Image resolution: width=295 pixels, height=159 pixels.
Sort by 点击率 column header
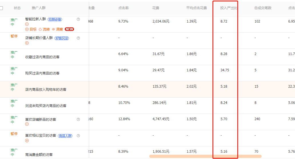tap(123, 8)
